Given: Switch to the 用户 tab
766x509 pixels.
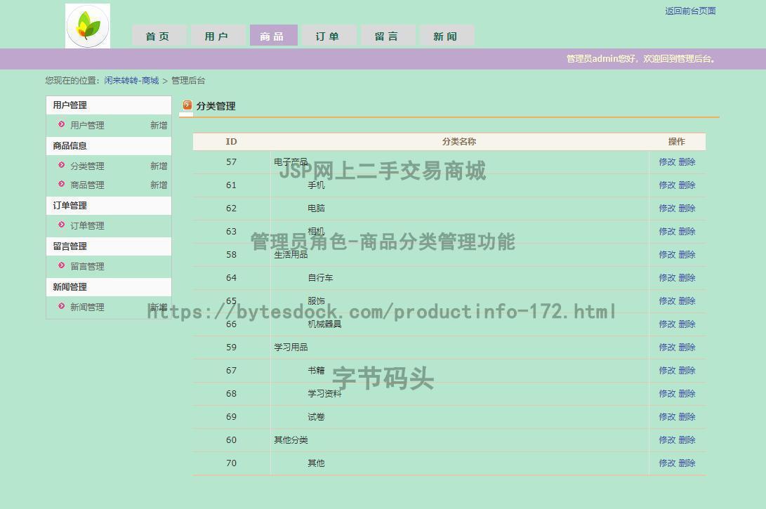Looking at the screenshot, I should [x=218, y=35].
